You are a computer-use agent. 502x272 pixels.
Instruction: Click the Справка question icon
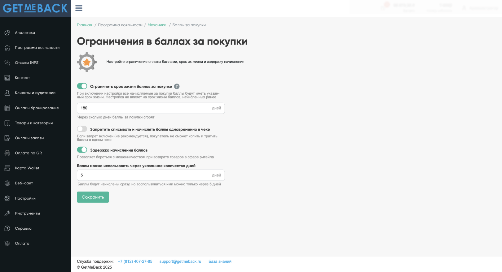click(x=7, y=228)
